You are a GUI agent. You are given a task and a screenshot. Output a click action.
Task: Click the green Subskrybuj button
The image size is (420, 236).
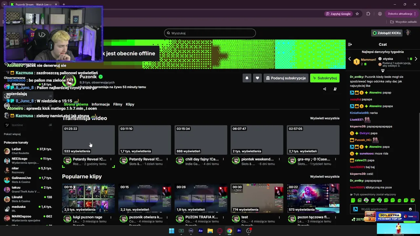click(x=325, y=78)
